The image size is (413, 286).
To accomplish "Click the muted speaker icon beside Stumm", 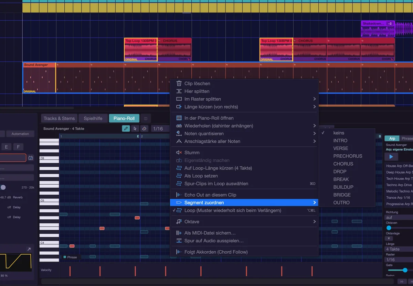I will point(179,153).
